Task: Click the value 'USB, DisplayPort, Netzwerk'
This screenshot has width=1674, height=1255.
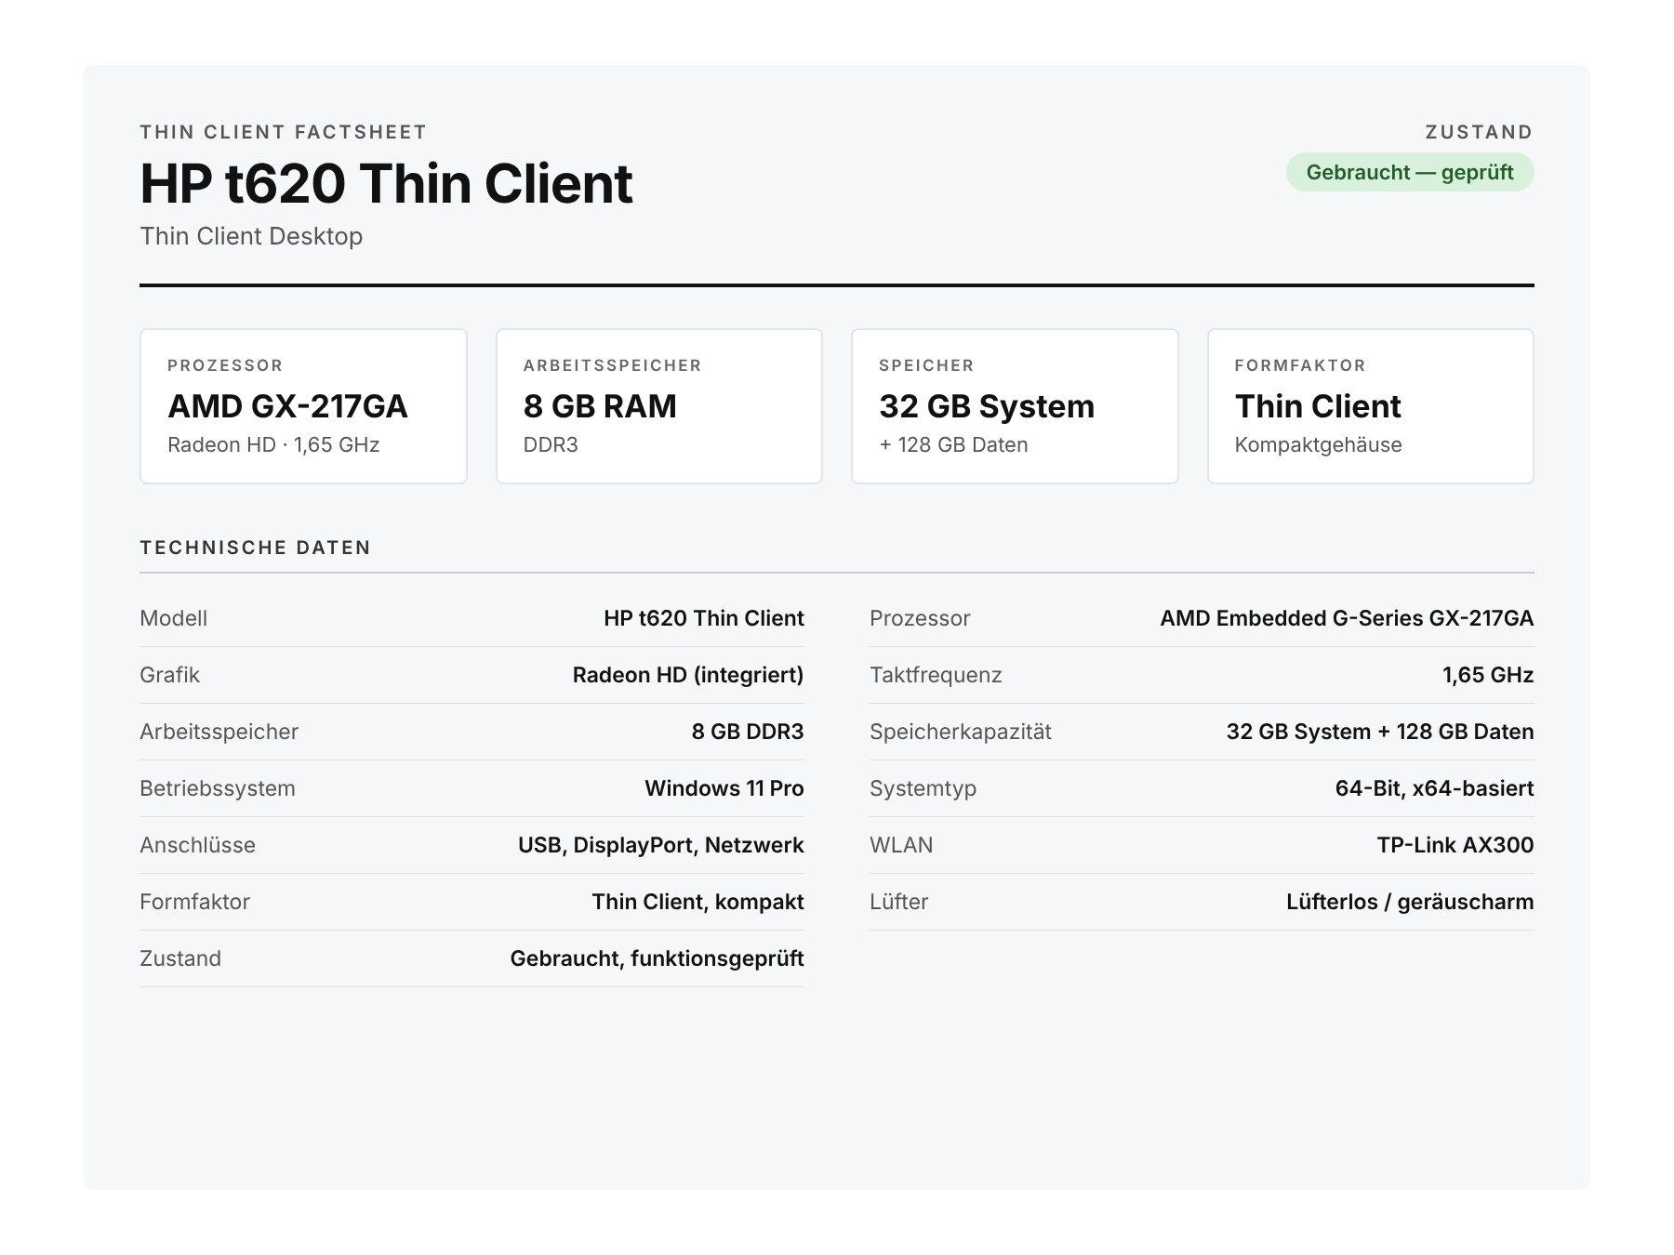Action: (661, 845)
